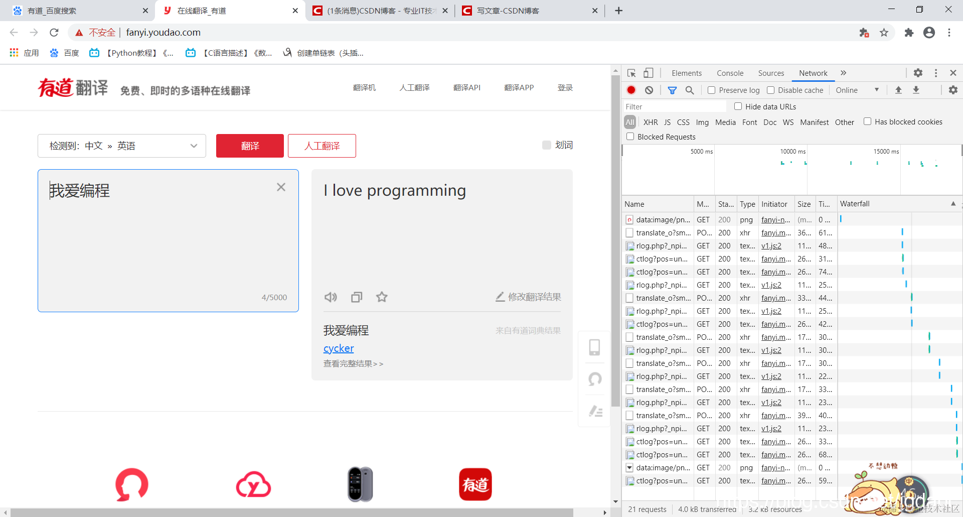Click the red 翻译 translate button
Viewport: 963px width, 517px height.
point(249,146)
